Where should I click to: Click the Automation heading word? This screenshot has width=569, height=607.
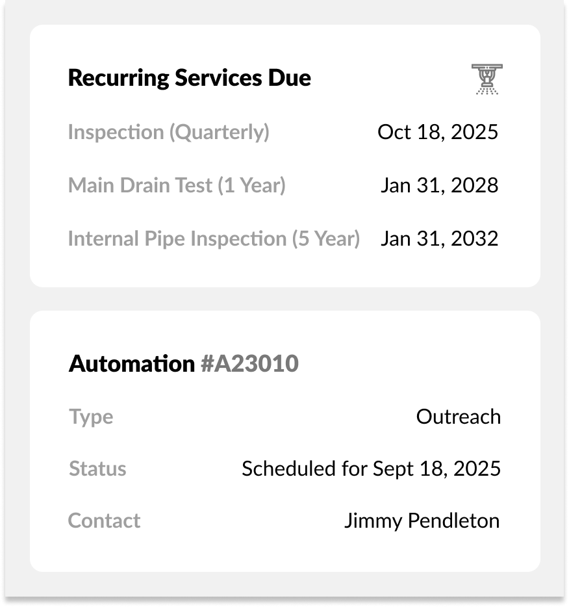click(x=132, y=364)
